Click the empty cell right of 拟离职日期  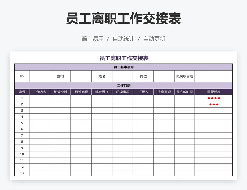[x=214, y=77]
